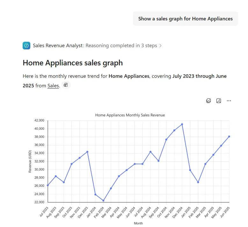The height and width of the screenshot is (227, 248).
Task: Open the Excel source citation icon
Action: (66, 85)
